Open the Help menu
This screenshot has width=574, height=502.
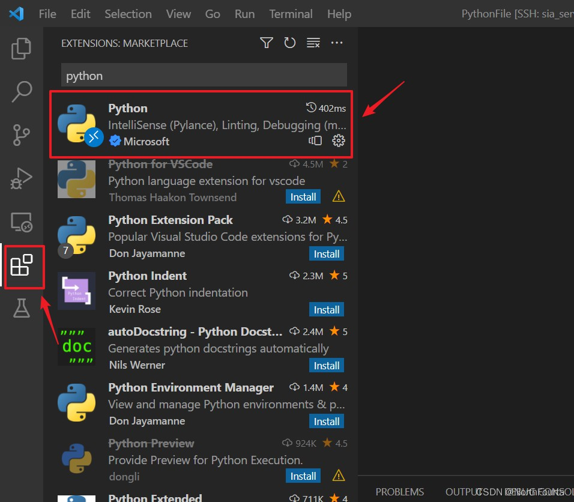point(339,14)
